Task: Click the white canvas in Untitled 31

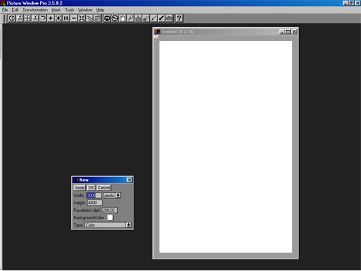Action: (225, 146)
